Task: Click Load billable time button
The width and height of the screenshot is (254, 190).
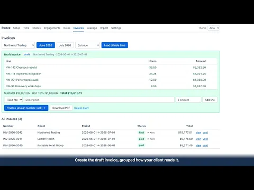Action: (115, 45)
